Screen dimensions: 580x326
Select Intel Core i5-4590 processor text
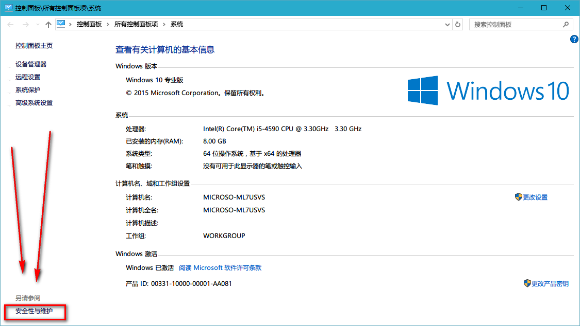coord(282,129)
